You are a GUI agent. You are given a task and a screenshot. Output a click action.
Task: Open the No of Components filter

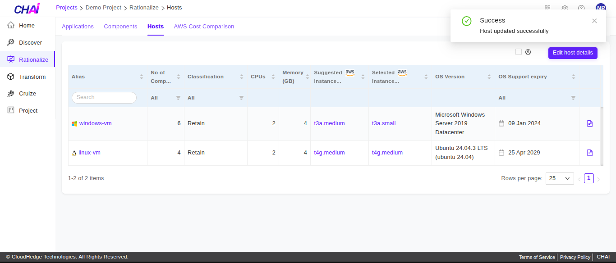(178, 98)
